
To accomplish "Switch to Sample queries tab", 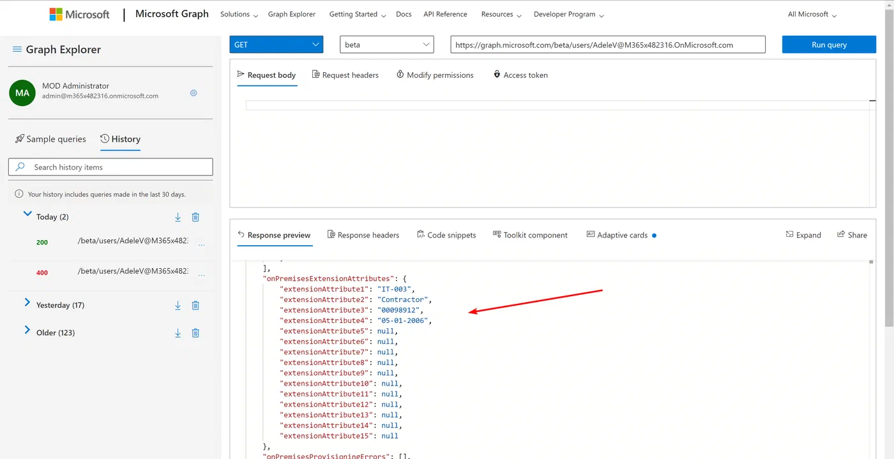I will pos(50,139).
